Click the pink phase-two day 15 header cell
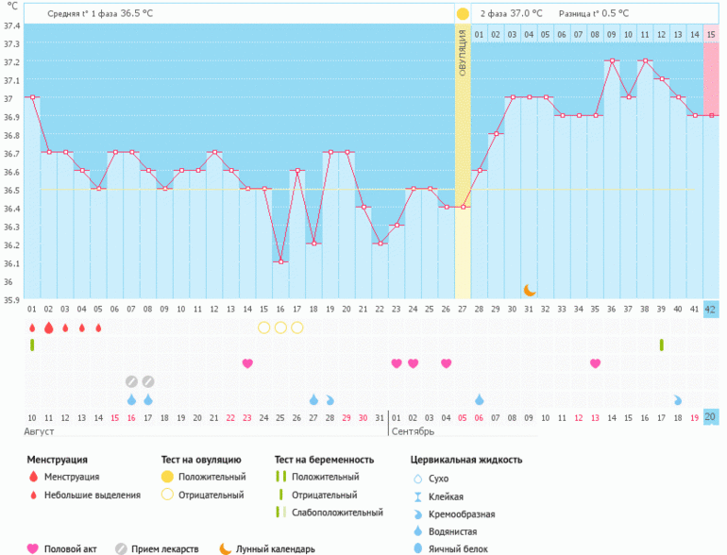Viewport: 727px width, 555px height. [711, 35]
